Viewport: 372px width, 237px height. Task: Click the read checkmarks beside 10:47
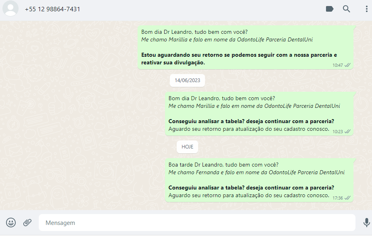click(x=347, y=65)
